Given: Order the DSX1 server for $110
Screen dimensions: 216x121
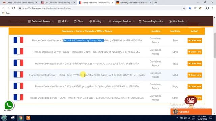Looking at the screenshot, I should 195,40.
